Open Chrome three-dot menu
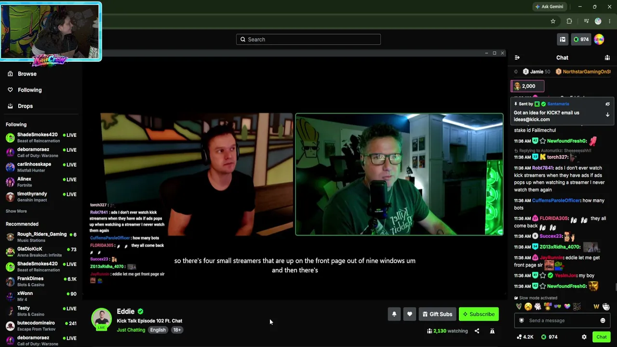The height and width of the screenshot is (347, 617). pyautogui.click(x=609, y=21)
